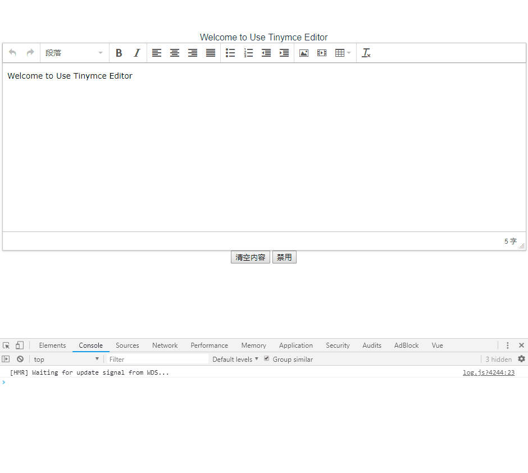Image resolution: width=528 pixels, height=473 pixels.
Task: Switch to the Network tab
Action: [x=165, y=345]
